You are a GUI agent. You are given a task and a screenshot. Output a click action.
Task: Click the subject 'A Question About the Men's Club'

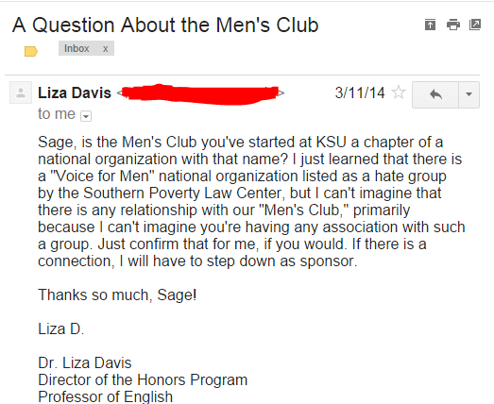point(165,25)
